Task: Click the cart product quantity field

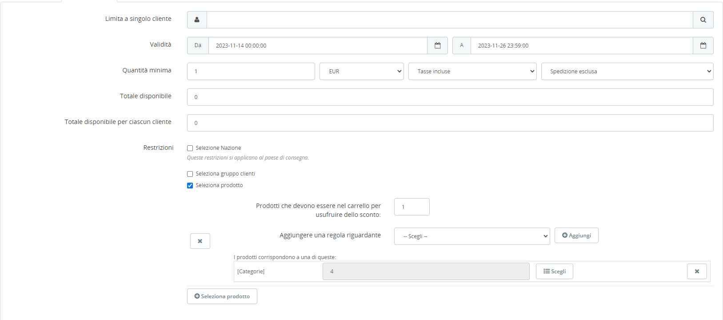Action: (411, 207)
